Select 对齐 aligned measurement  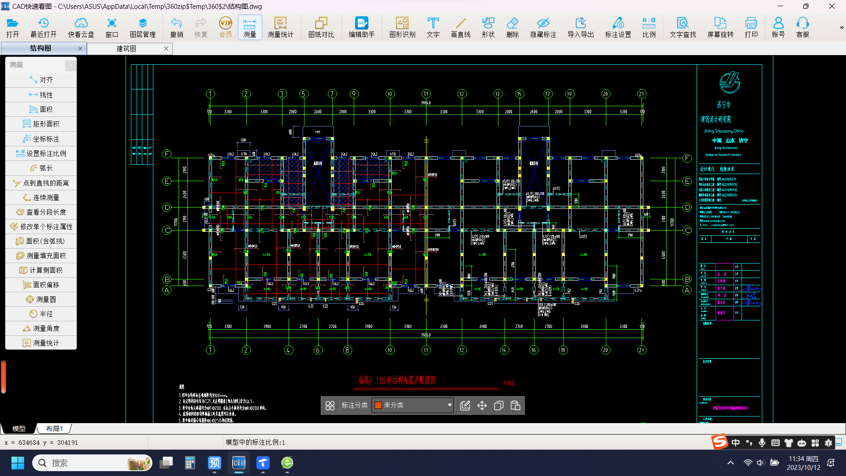(x=41, y=80)
